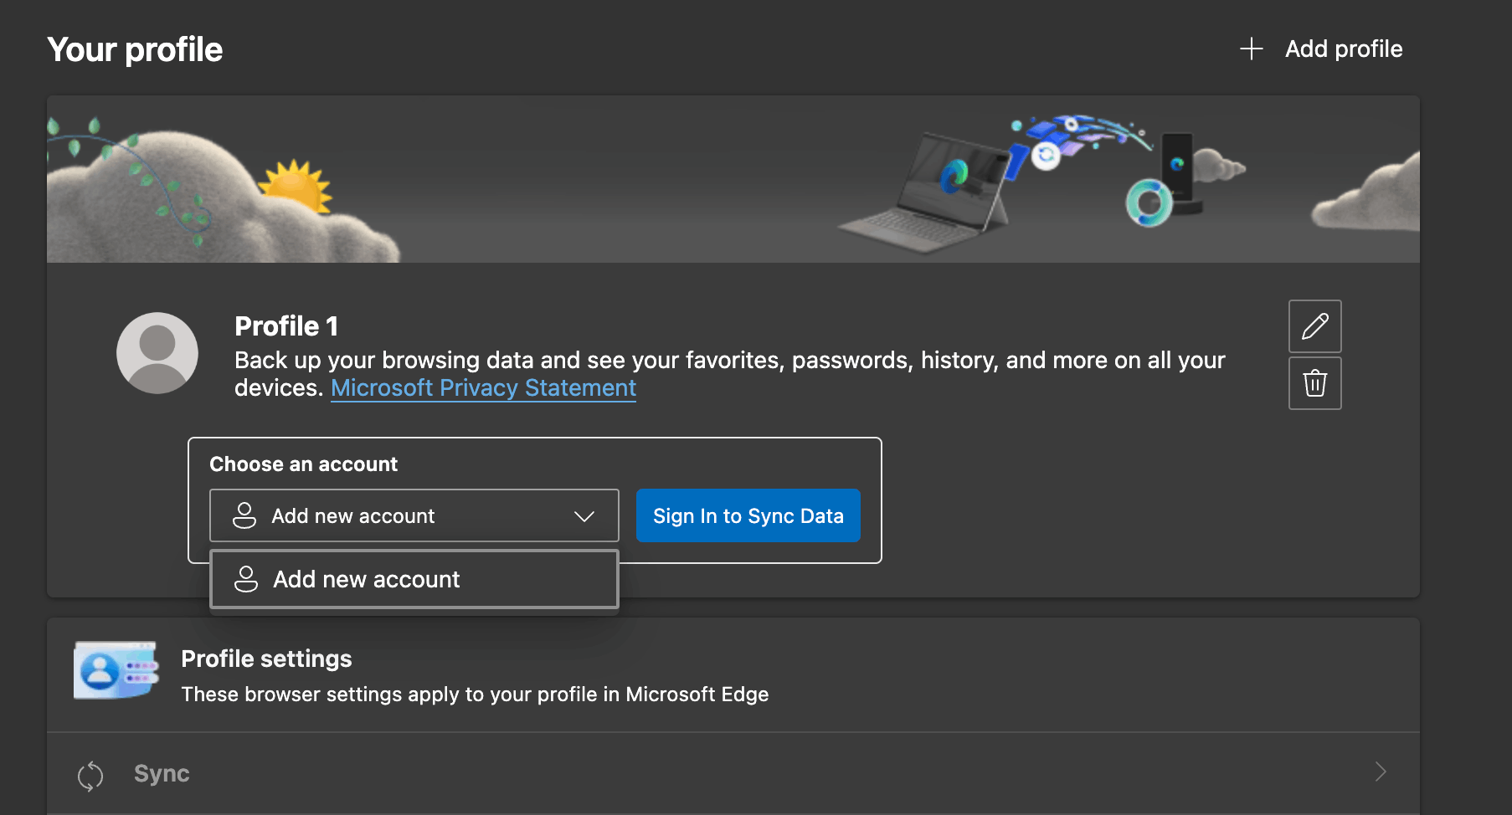Click Sign In to Sync Data

click(748, 515)
